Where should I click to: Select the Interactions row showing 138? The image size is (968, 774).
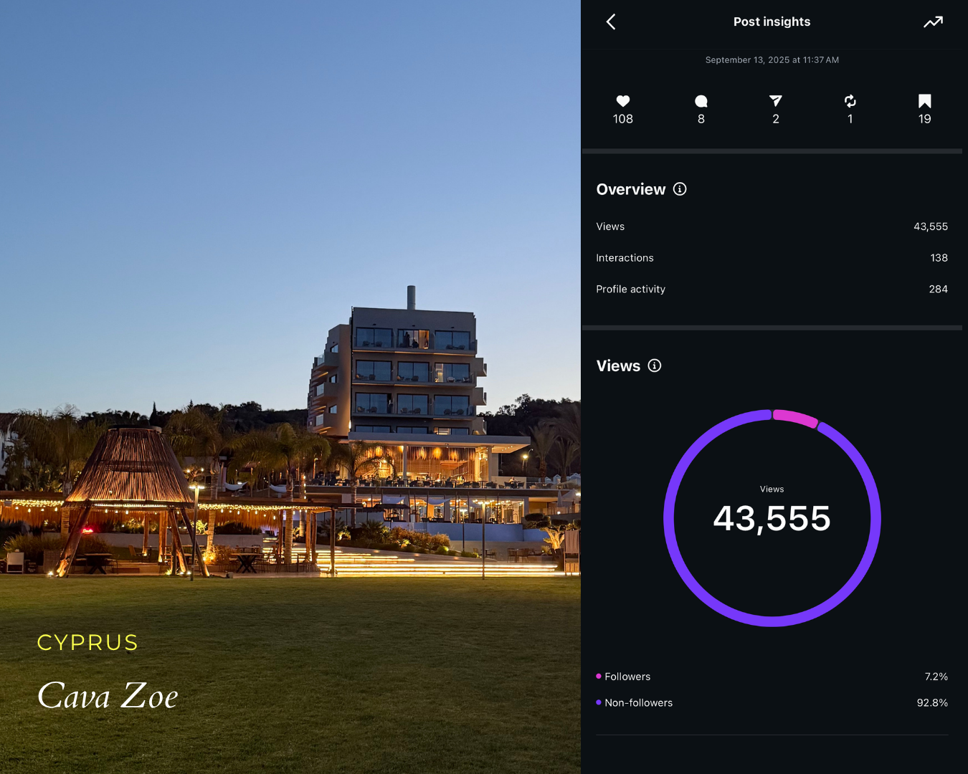(x=772, y=258)
